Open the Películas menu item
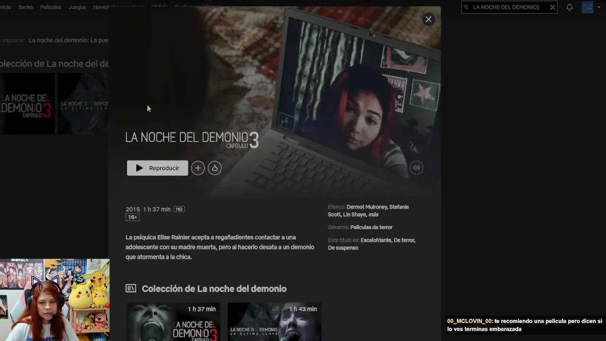This screenshot has width=606, height=341. 51,7
